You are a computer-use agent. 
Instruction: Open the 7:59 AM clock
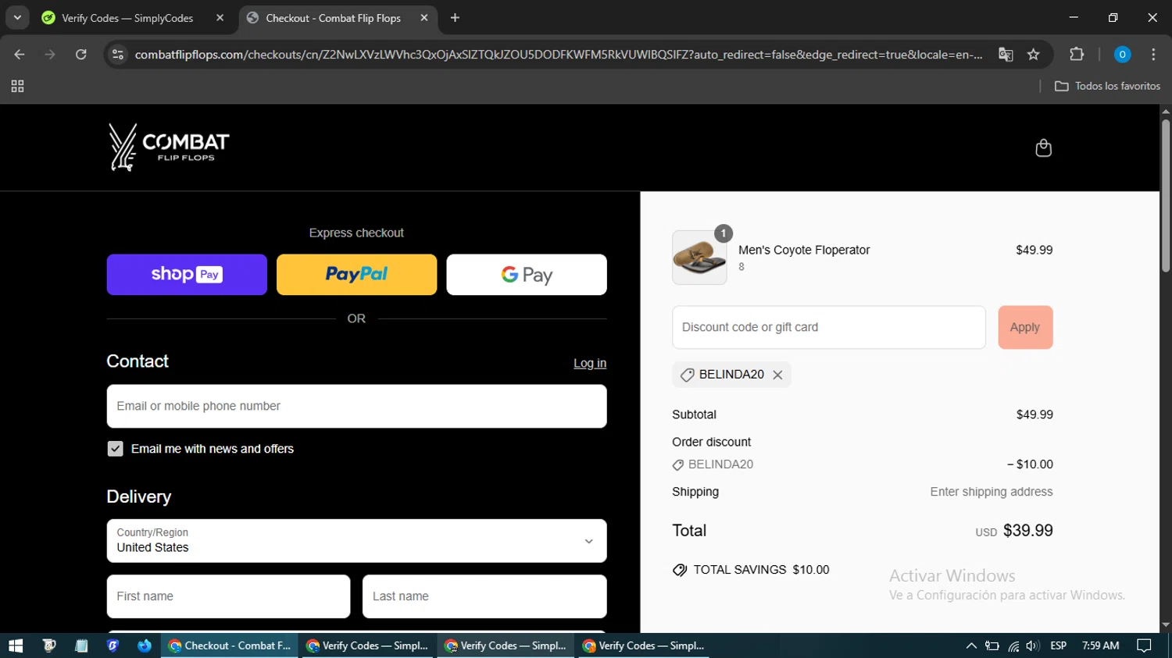pos(1100,646)
